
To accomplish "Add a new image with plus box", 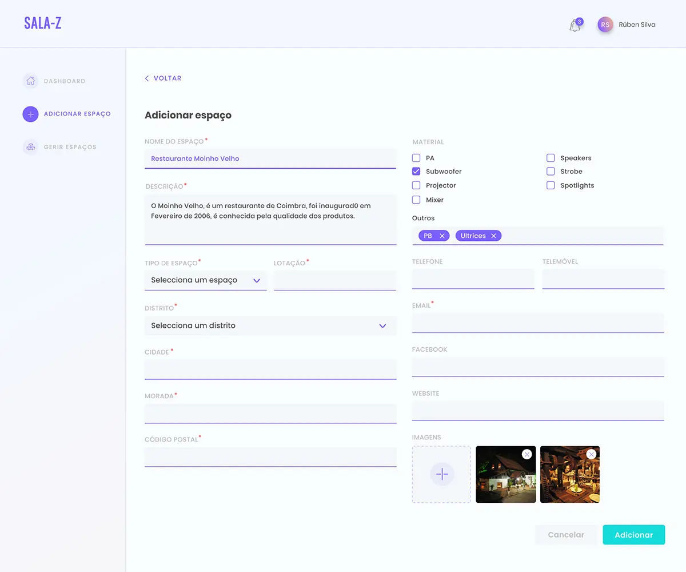I will 442,474.
